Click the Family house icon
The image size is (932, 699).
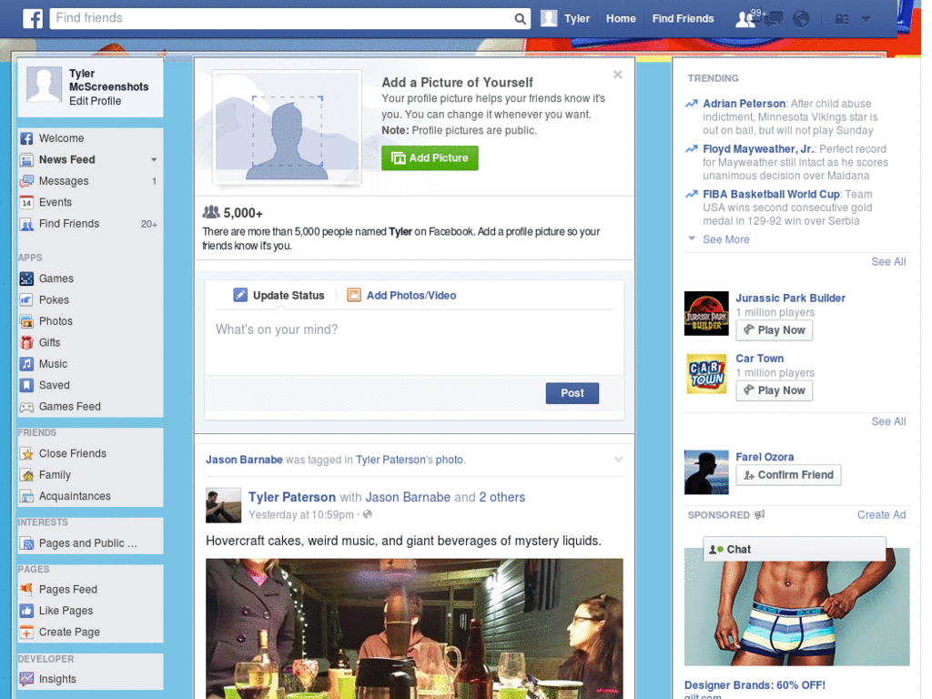[x=26, y=475]
